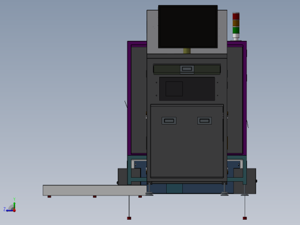The image size is (300, 225).
Task: Select the purple enclosure frame top edge
Action: 137,43
